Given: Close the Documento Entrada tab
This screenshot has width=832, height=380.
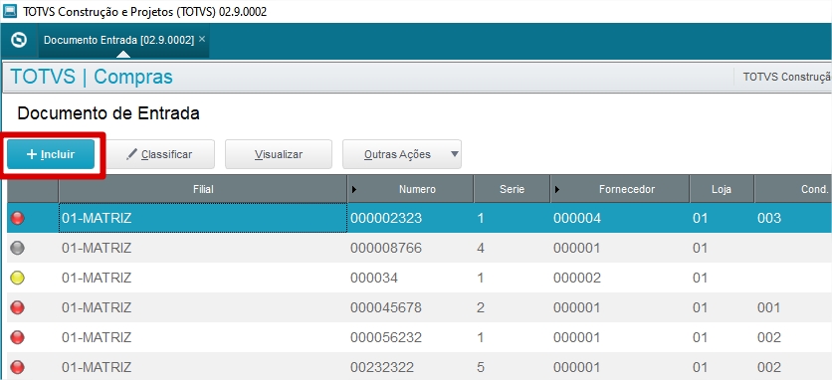Looking at the screenshot, I should point(202,39).
